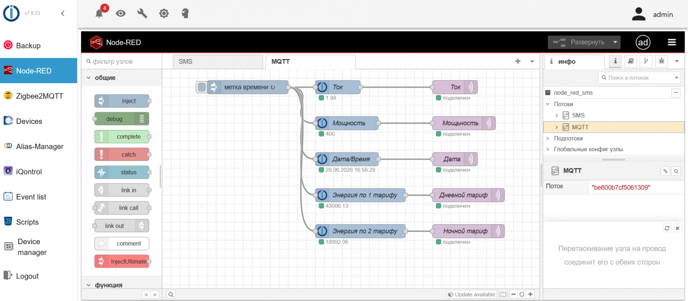Viewport: 688px width, 301px height.
Task: Reset the canvas zoom level
Action: [x=522, y=294]
